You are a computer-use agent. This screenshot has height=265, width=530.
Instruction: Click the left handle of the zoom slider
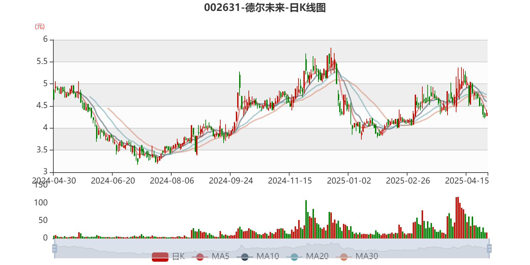coord(55,248)
